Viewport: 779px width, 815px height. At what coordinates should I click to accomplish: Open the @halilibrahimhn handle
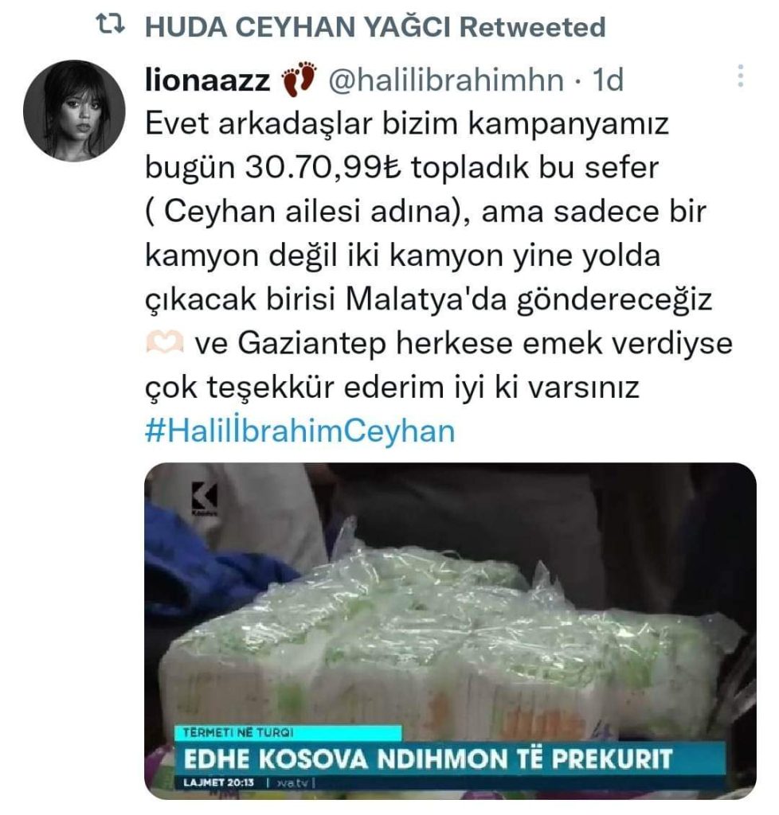pos(446,80)
